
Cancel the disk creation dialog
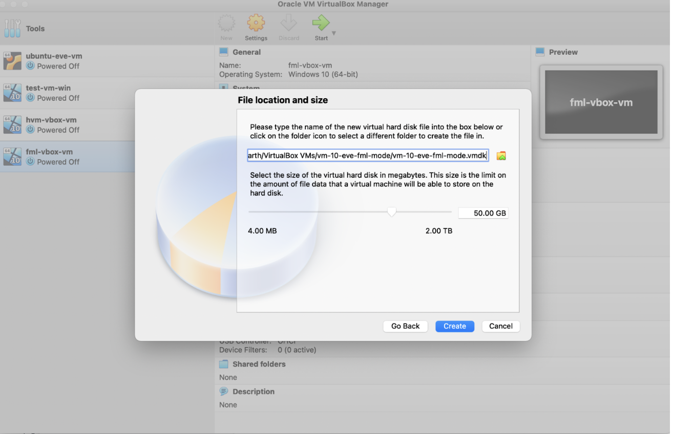500,326
